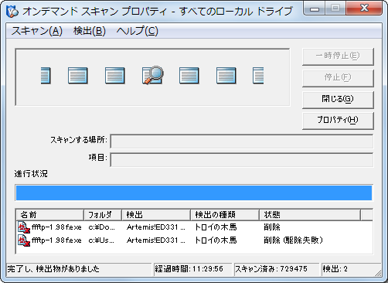Click トロイの木馬 in second result row
388x283 pixels.
pos(216,240)
